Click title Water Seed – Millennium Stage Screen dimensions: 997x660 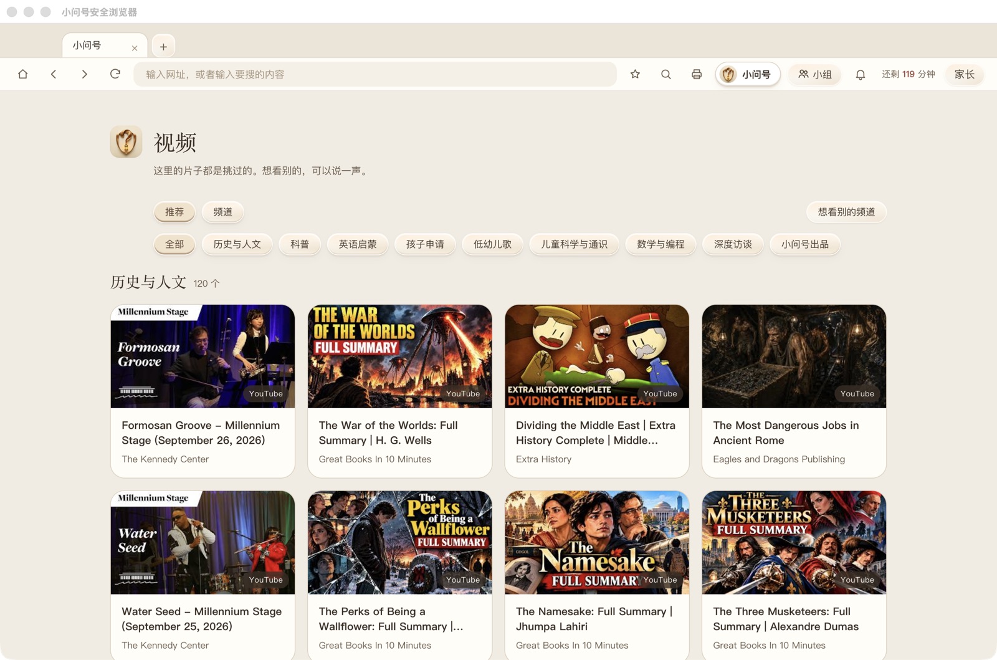click(202, 619)
